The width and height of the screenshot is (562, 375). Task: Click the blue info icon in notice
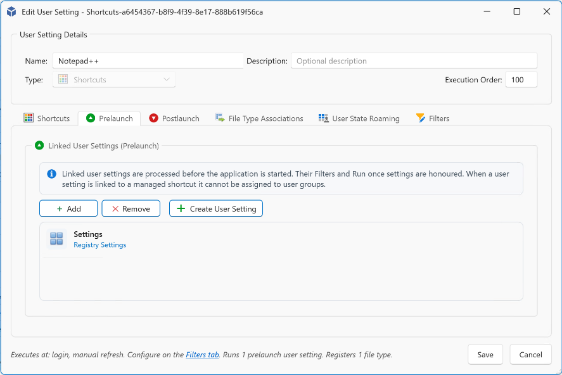coord(51,174)
